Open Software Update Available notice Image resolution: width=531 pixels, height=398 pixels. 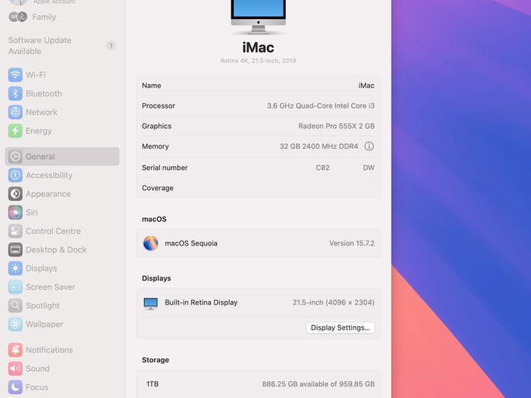40,45
